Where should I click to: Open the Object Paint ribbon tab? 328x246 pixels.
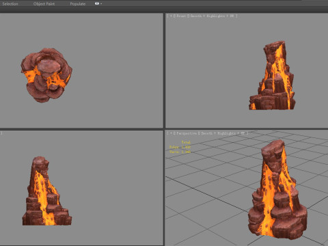point(44,3)
